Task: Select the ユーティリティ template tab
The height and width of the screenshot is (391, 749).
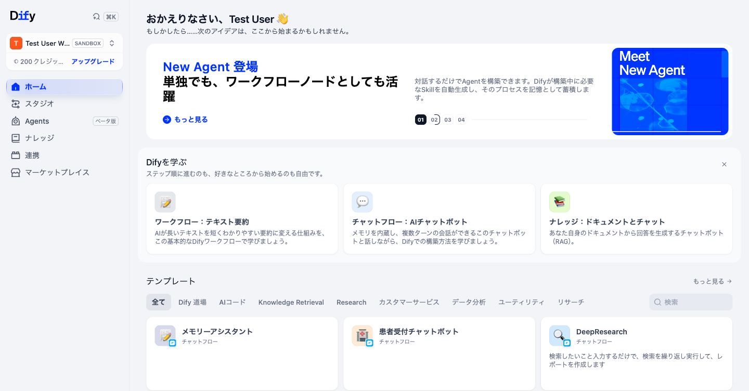Action: tap(522, 302)
